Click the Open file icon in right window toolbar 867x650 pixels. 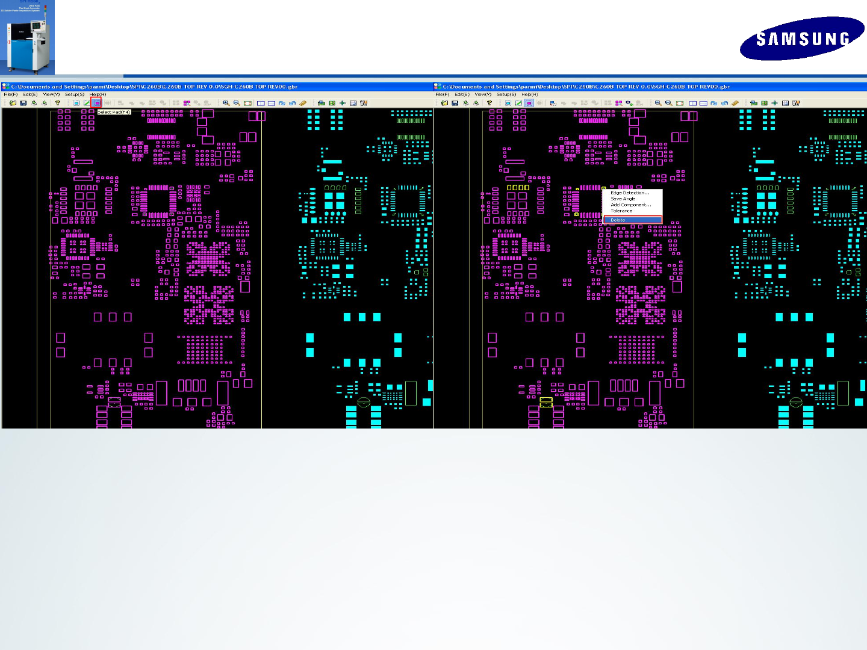coord(444,103)
